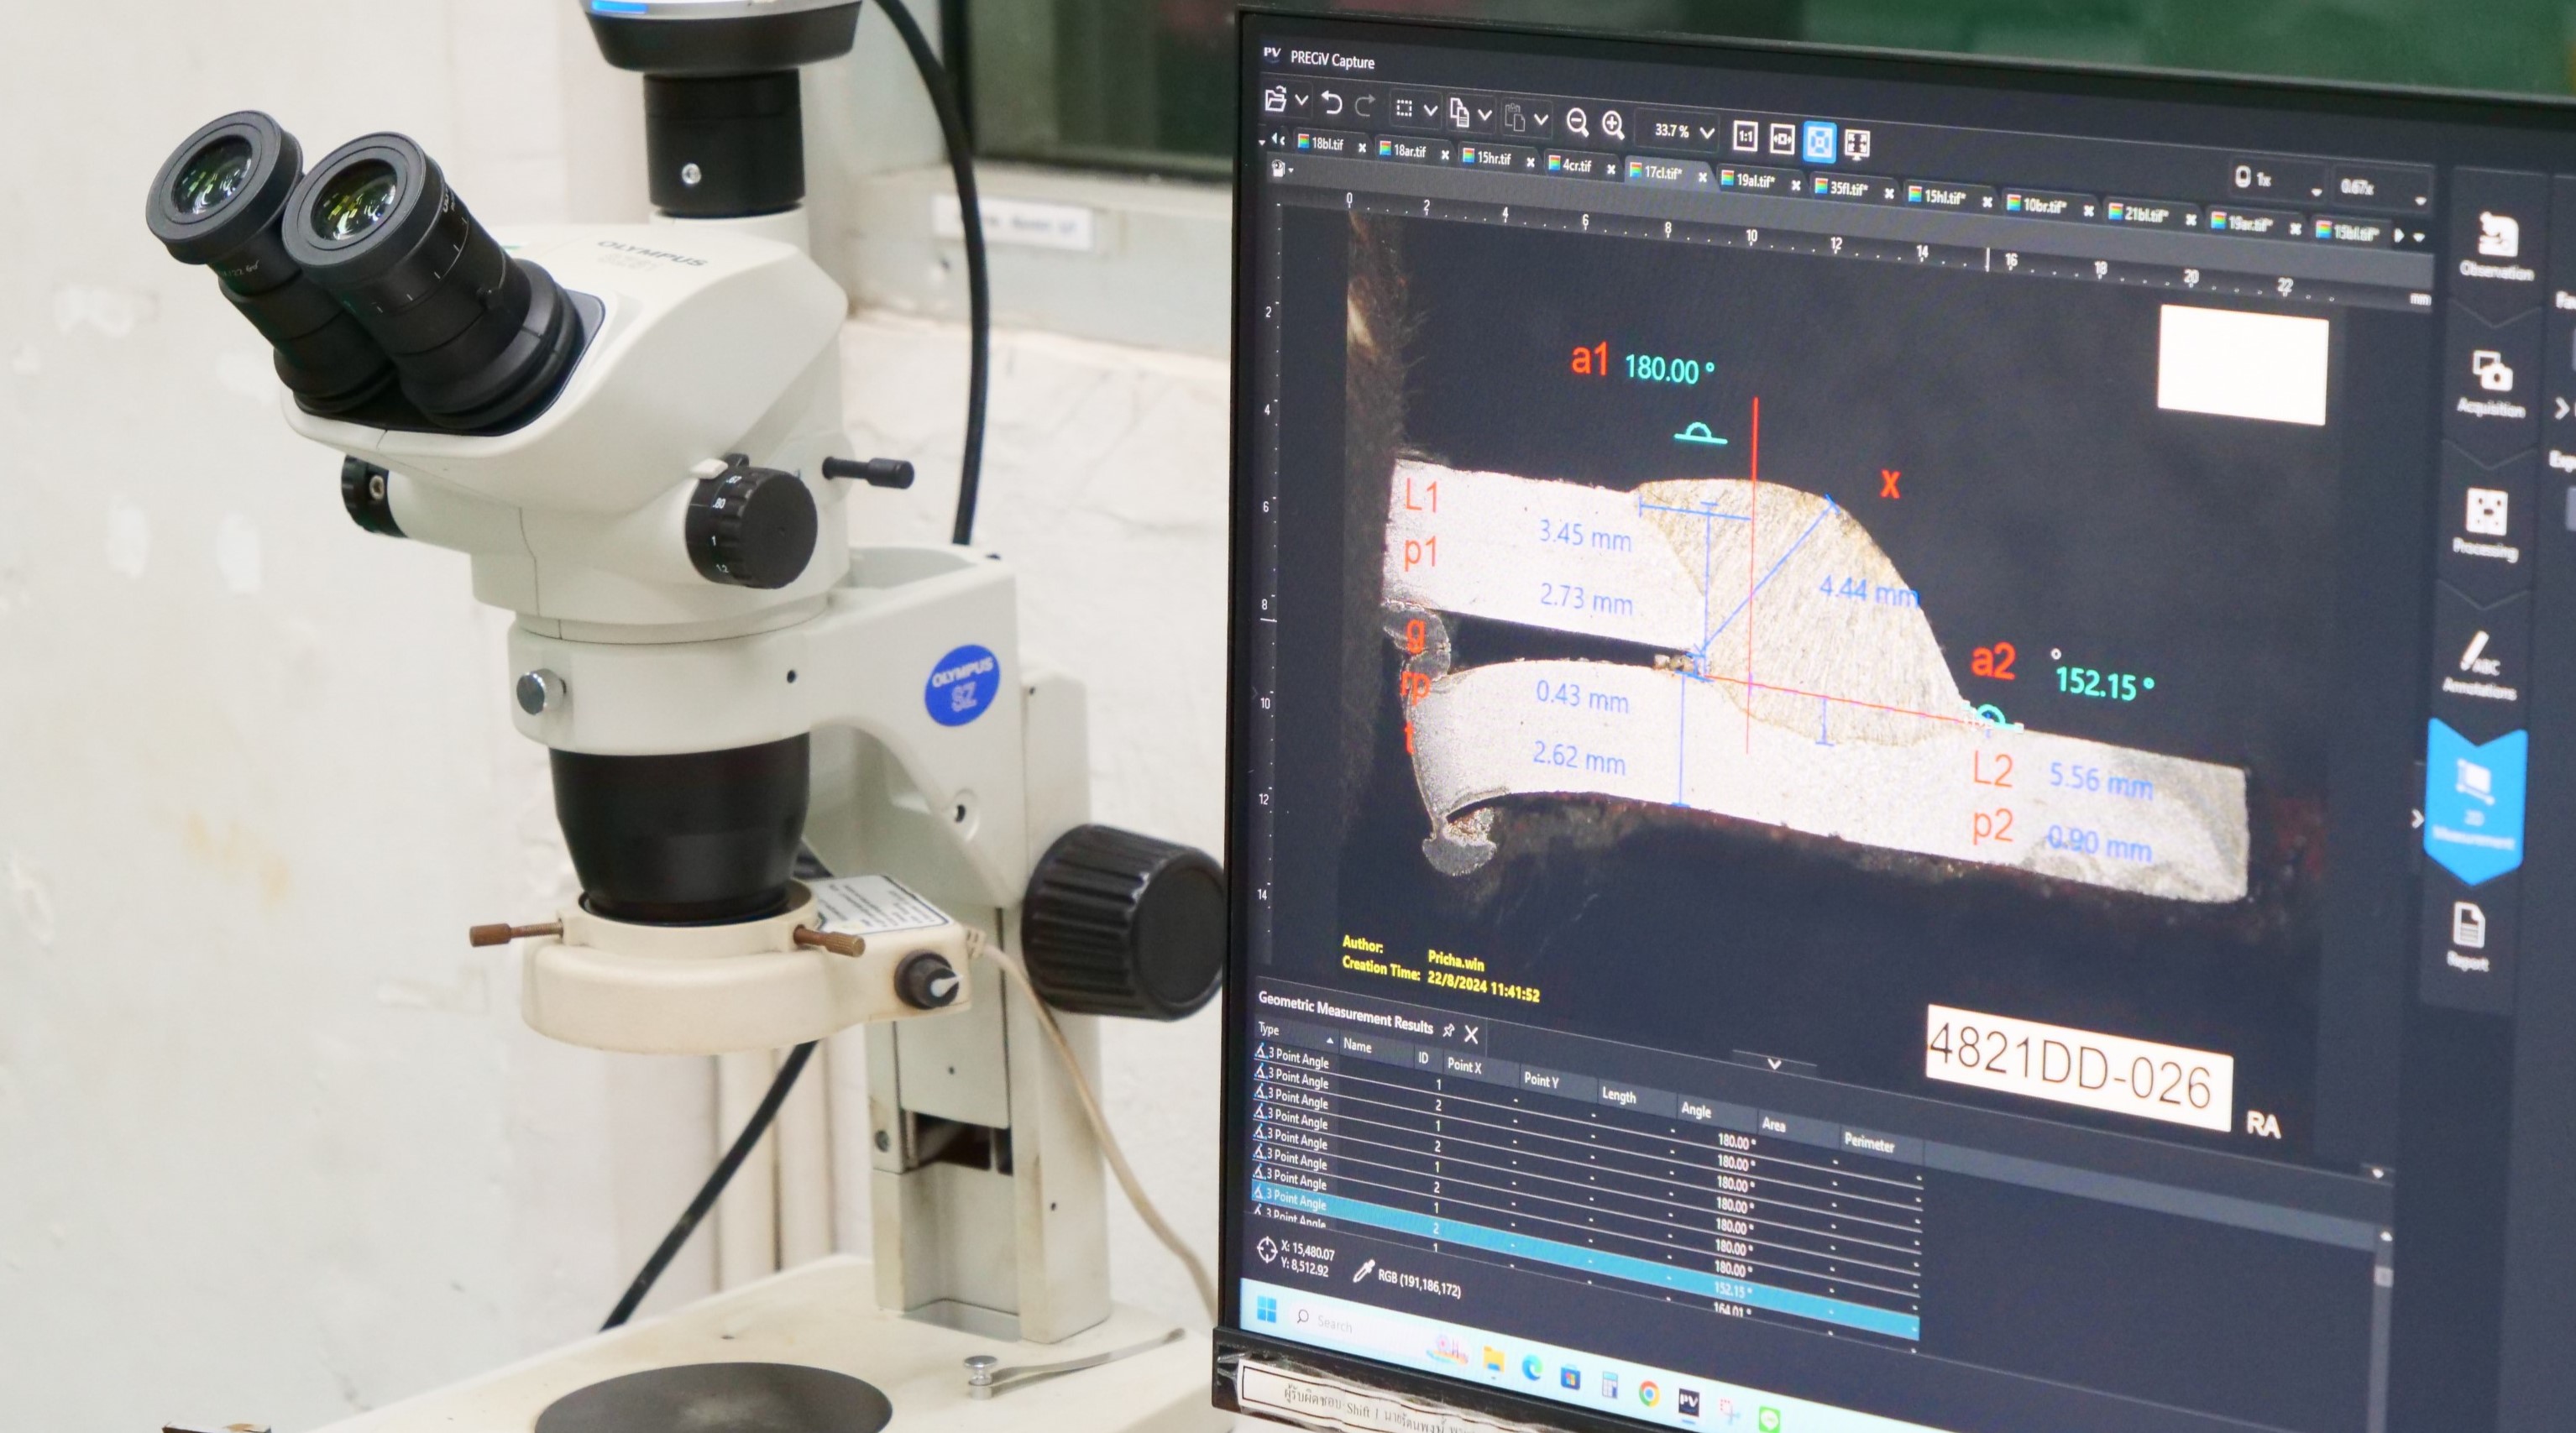Click the 1:1 actual size icon
Screen dimensions: 2576x1433
coord(1745,136)
